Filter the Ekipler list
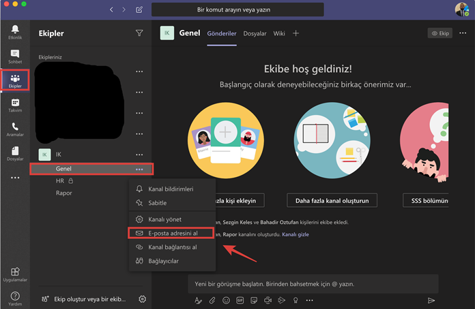Image resolution: width=475 pixels, height=309 pixels. [139, 33]
